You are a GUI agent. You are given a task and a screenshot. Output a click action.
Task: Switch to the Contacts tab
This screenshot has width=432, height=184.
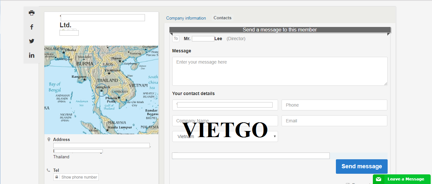(222, 18)
